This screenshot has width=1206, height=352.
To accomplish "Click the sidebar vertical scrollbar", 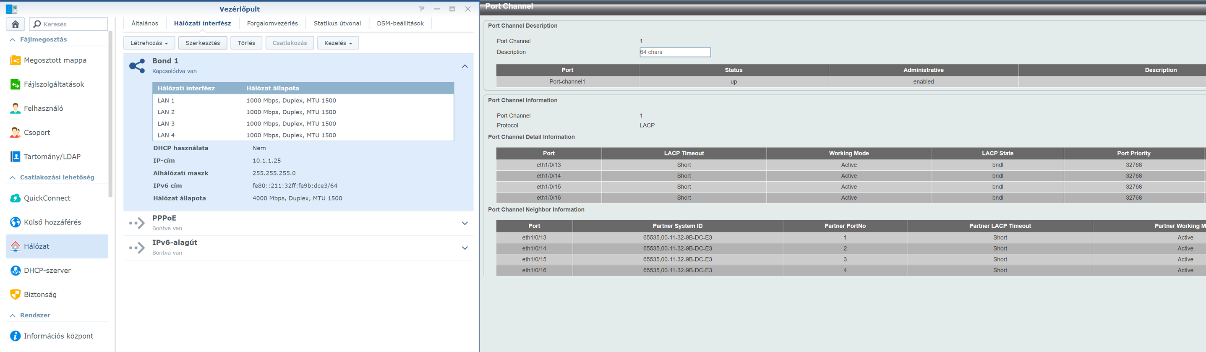I will pyautogui.click(x=110, y=114).
